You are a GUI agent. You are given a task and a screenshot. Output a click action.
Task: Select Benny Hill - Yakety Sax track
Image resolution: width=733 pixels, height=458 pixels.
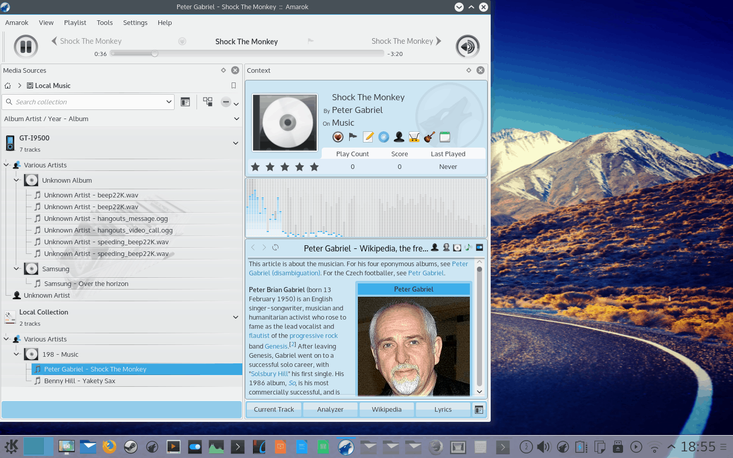pos(79,381)
